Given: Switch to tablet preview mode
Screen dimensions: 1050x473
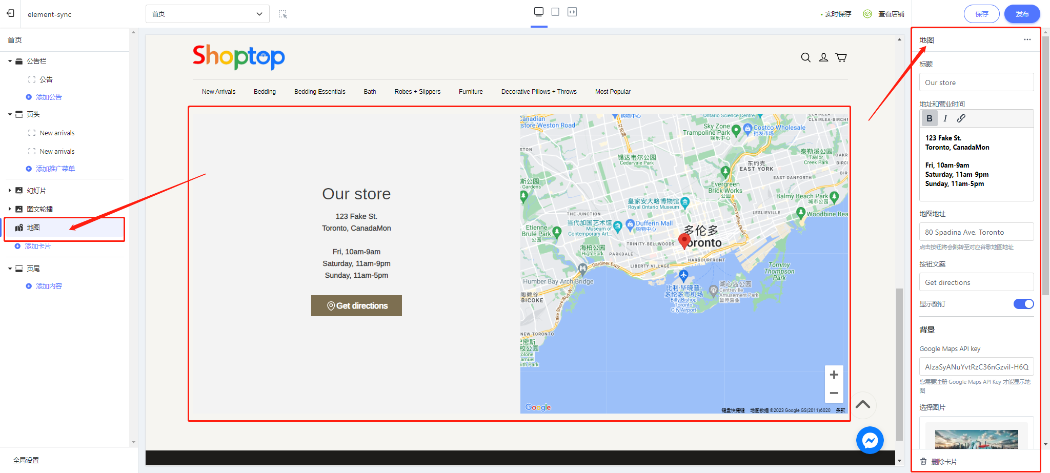Looking at the screenshot, I should click(x=555, y=12).
